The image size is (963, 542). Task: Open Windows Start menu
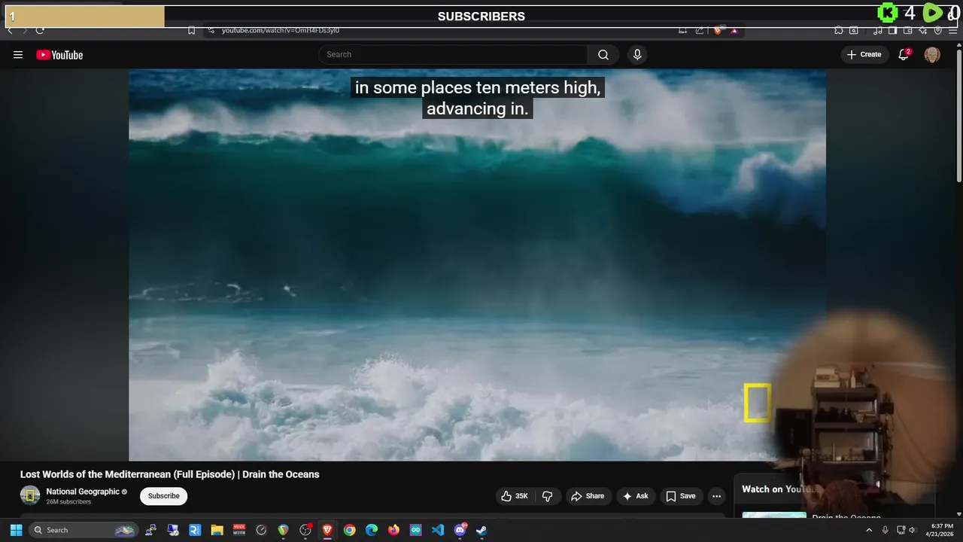pyautogui.click(x=16, y=530)
